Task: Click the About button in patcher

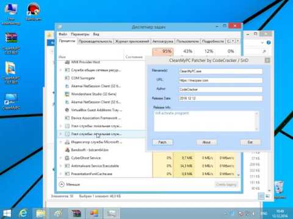Action: pyautogui.click(x=206, y=142)
